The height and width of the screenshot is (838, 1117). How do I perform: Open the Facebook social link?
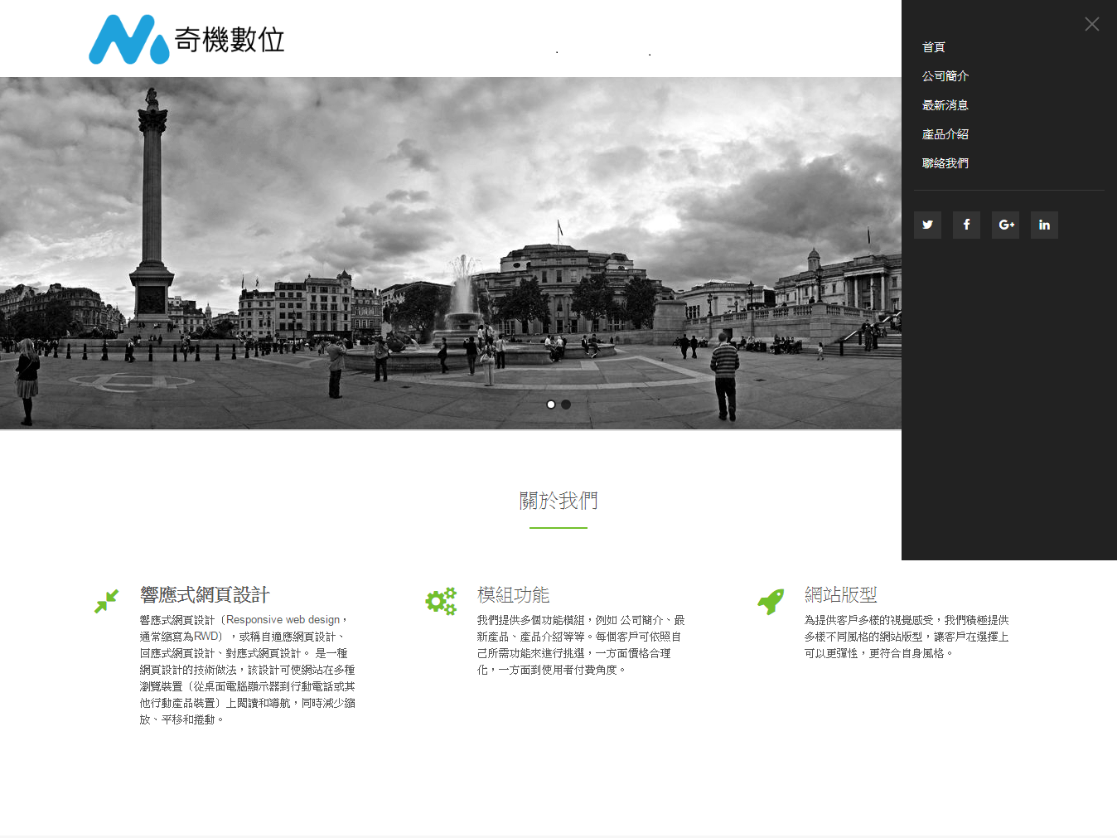[966, 225]
